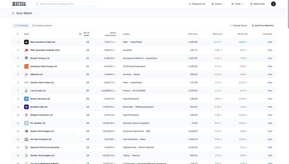Open the Rossell Techsys logo icon

(26, 58)
